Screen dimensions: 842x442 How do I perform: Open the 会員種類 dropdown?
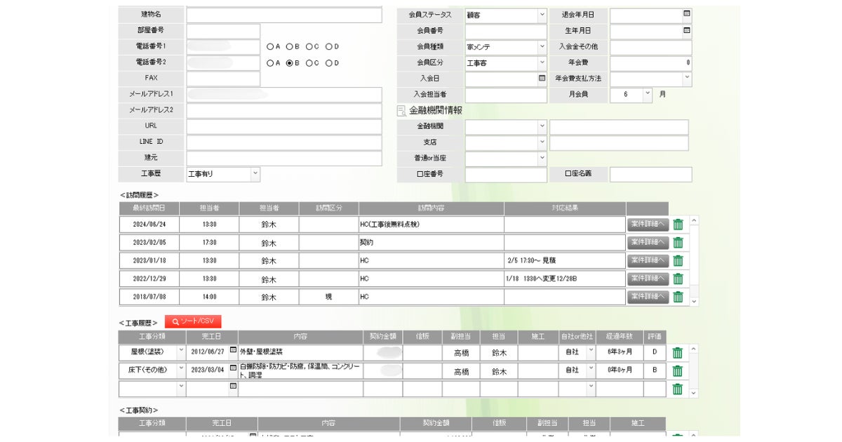(542, 47)
